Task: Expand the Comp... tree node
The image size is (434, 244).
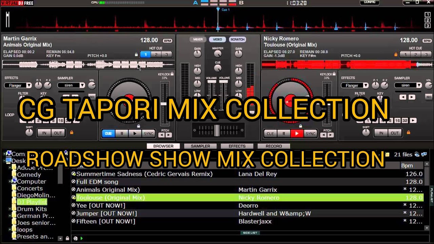Action: pyautogui.click(x=4, y=154)
